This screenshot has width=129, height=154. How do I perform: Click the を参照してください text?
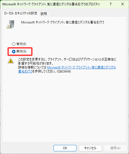coord(44,71)
